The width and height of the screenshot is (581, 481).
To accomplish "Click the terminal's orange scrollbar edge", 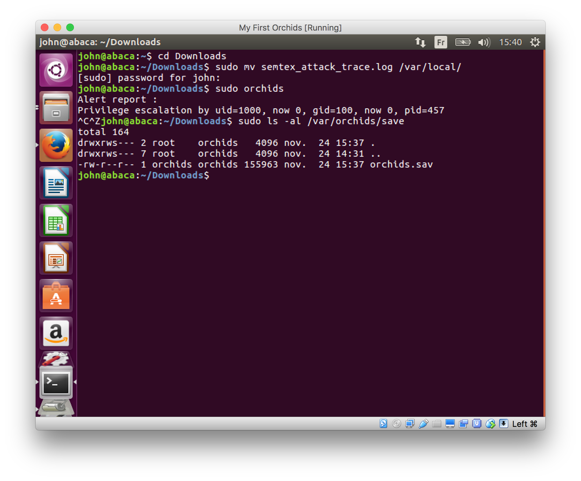I will [544, 233].
